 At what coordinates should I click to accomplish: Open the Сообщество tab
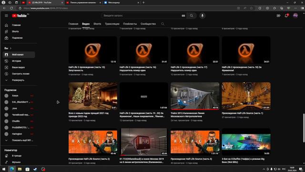point(148,24)
